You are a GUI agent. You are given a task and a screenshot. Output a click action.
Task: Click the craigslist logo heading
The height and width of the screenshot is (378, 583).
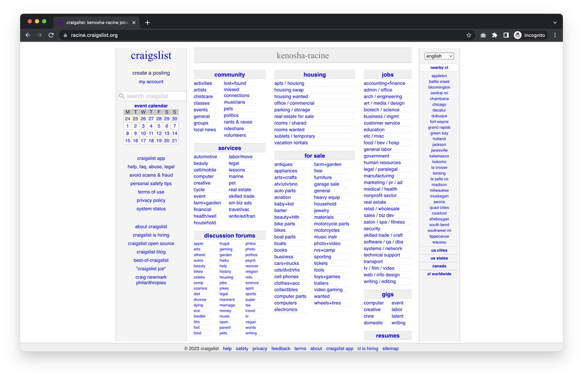pos(151,55)
